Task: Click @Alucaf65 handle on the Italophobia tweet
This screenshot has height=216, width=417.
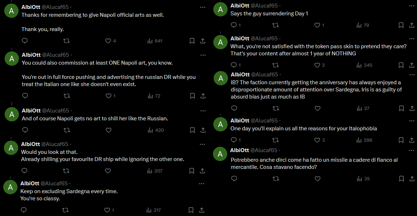Action: tap(264, 120)
